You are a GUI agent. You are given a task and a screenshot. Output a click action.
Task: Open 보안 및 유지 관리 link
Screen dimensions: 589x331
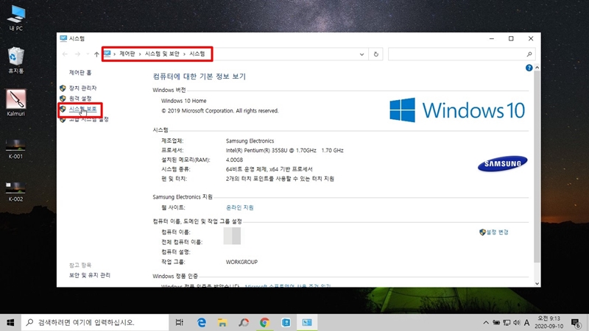[x=89, y=275]
